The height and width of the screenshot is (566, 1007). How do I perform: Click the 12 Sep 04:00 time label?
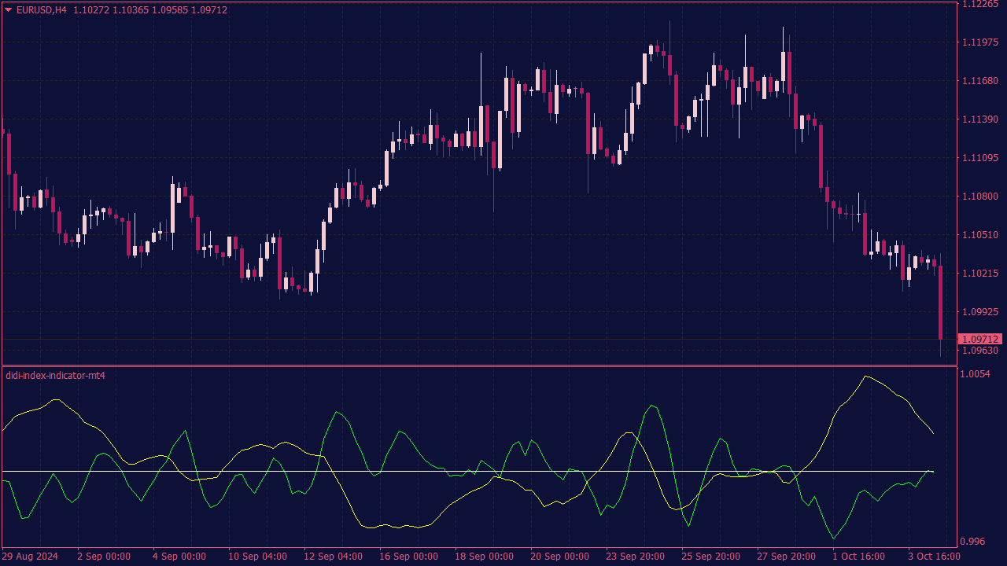click(x=333, y=557)
